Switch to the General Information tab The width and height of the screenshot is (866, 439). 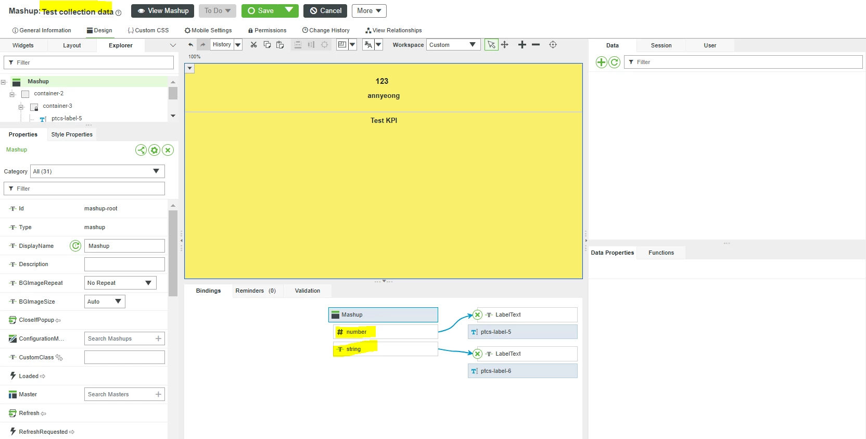click(42, 30)
